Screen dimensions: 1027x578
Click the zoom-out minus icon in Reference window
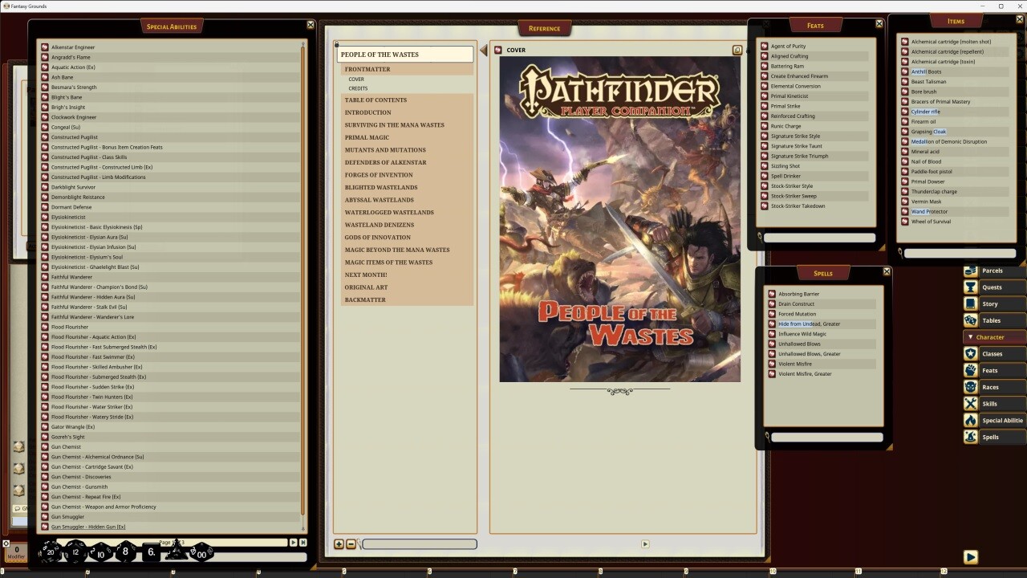(x=351, y=543)
